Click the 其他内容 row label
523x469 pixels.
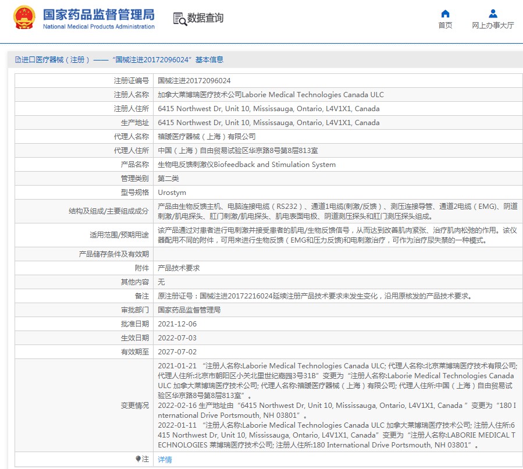pyautogui.click(x=135, y=282)
